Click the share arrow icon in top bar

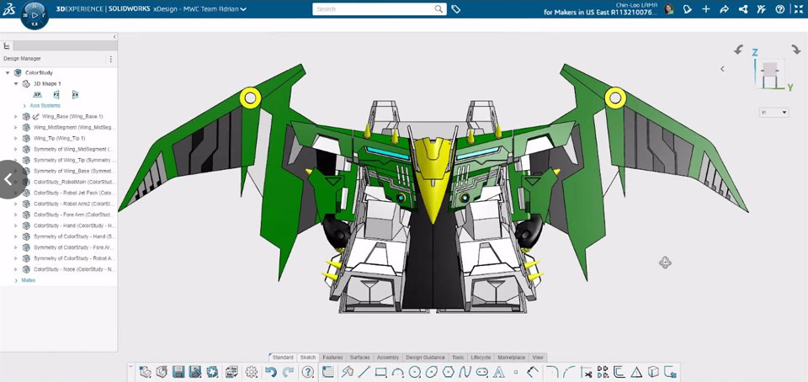724,8
